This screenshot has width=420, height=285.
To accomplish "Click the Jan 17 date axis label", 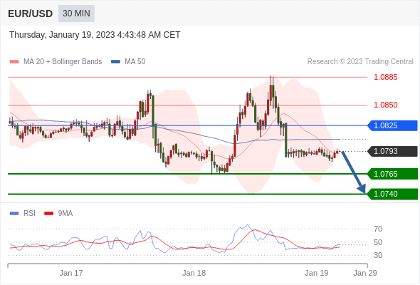I will click(71, 273).
